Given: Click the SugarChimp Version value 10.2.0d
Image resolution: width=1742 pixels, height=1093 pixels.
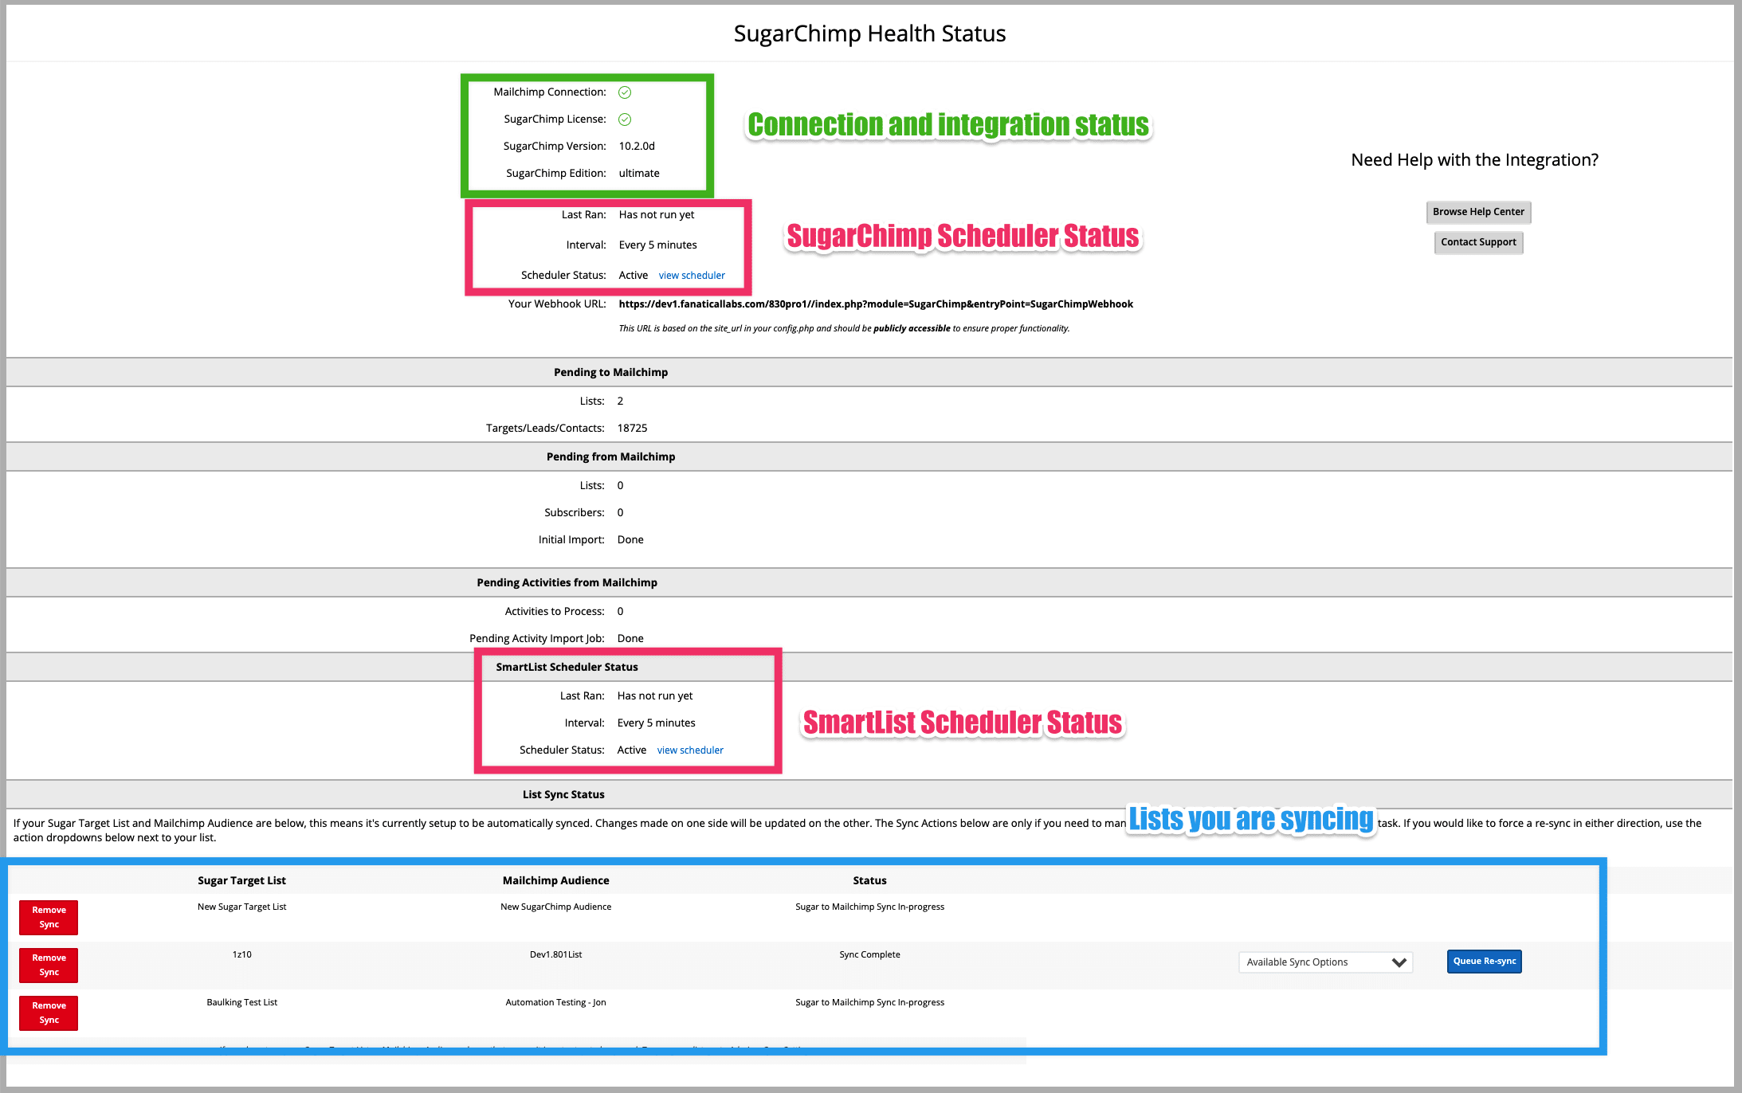Looking at the screenshot, I should (637, 147).
